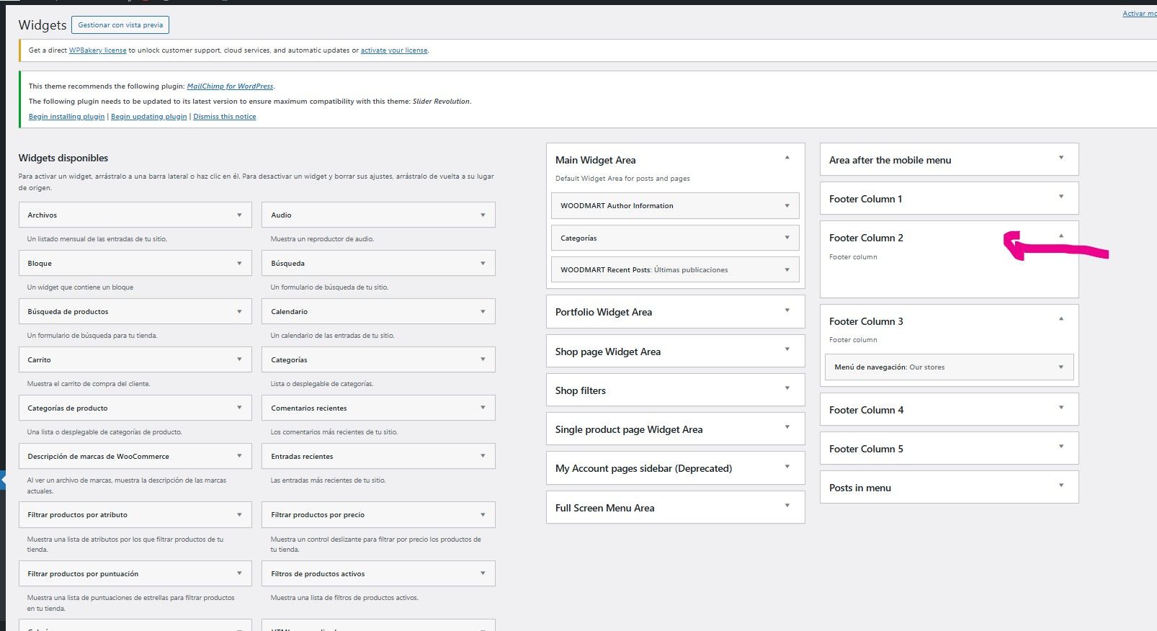The image size is (1157, 631).
Task: Expand the Calendario widget dropdown arrow
Action: point(483,311)
